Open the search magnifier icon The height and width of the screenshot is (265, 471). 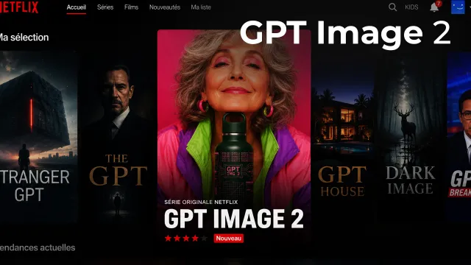[x=392, y=7]
